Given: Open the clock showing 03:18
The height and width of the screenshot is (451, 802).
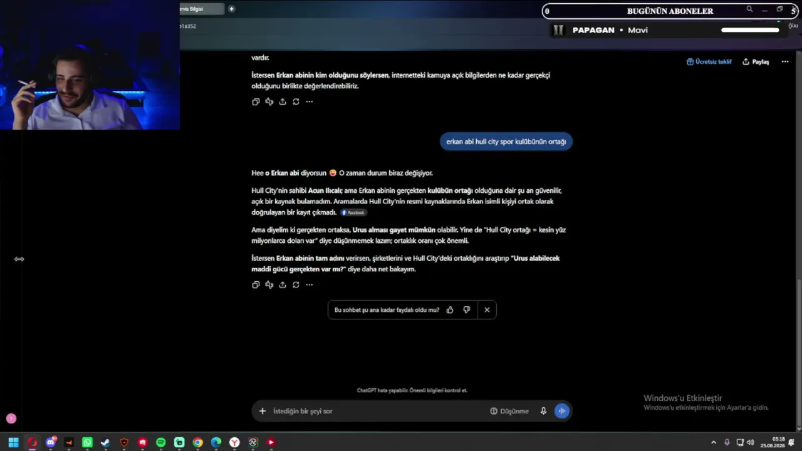Looking at the screenshot, I should (x=773, y=443).
